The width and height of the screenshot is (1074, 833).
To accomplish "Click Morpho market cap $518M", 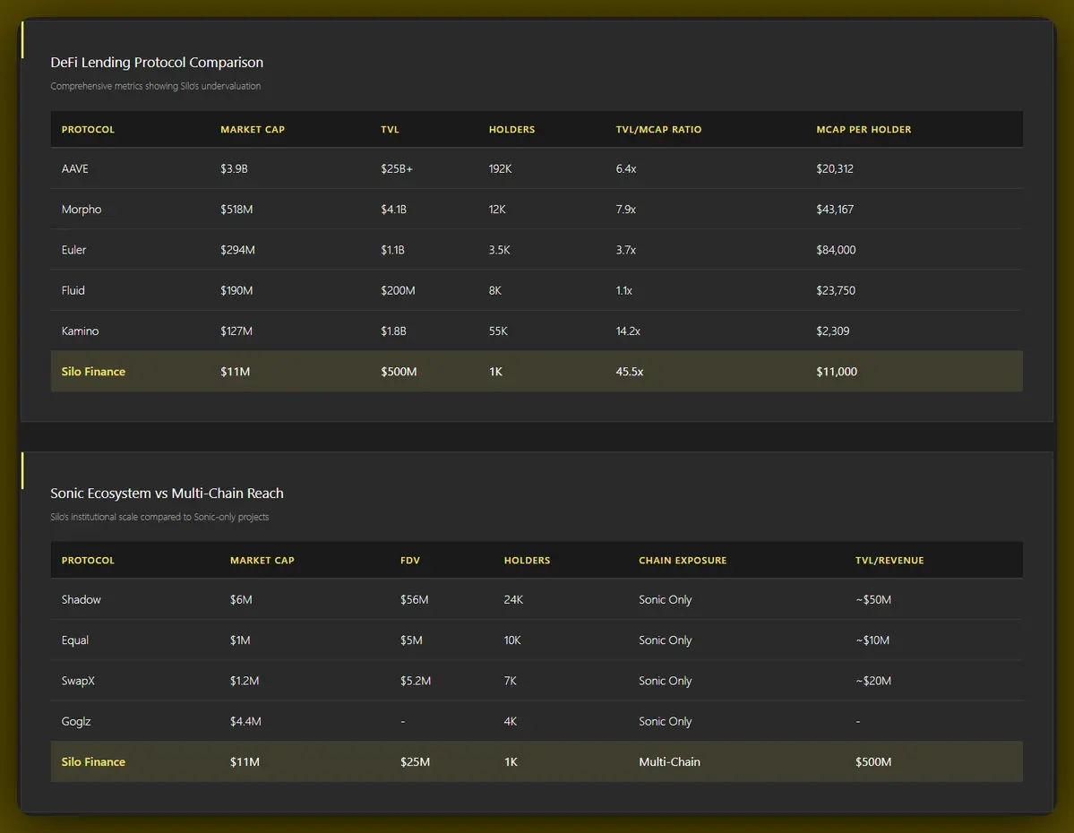I will (x=236, y=209).
